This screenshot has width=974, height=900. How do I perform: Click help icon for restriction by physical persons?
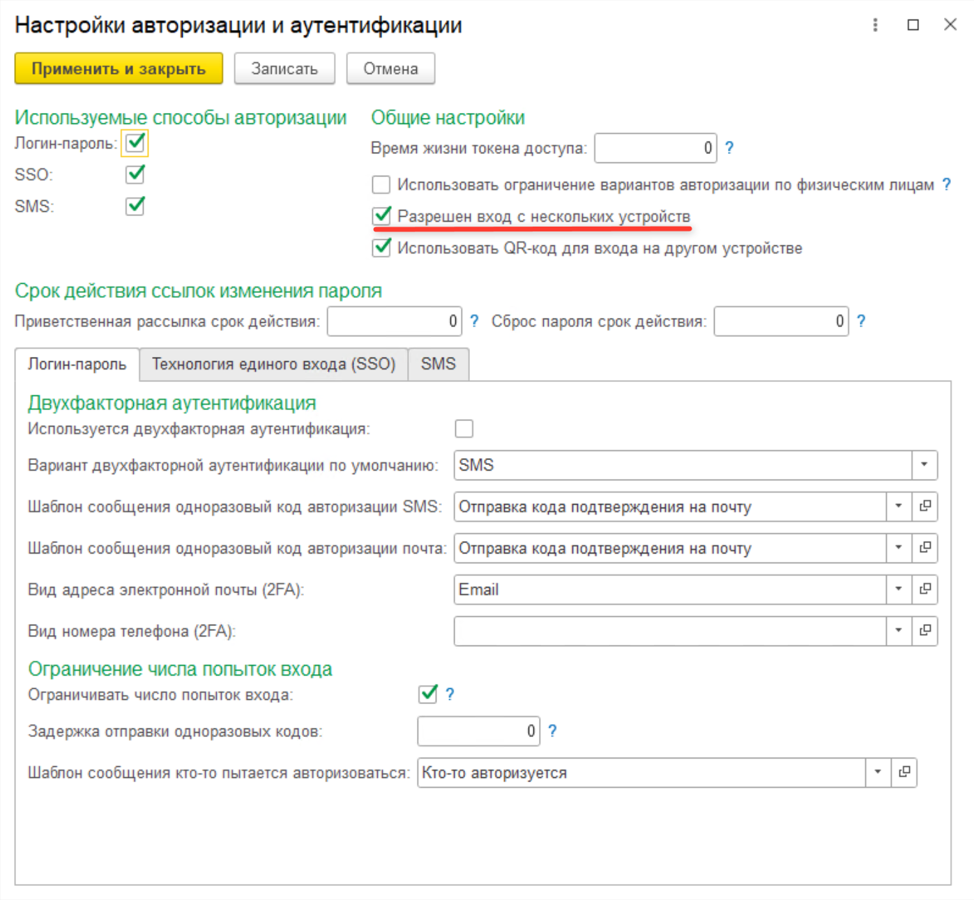click(x=946, y=185)
